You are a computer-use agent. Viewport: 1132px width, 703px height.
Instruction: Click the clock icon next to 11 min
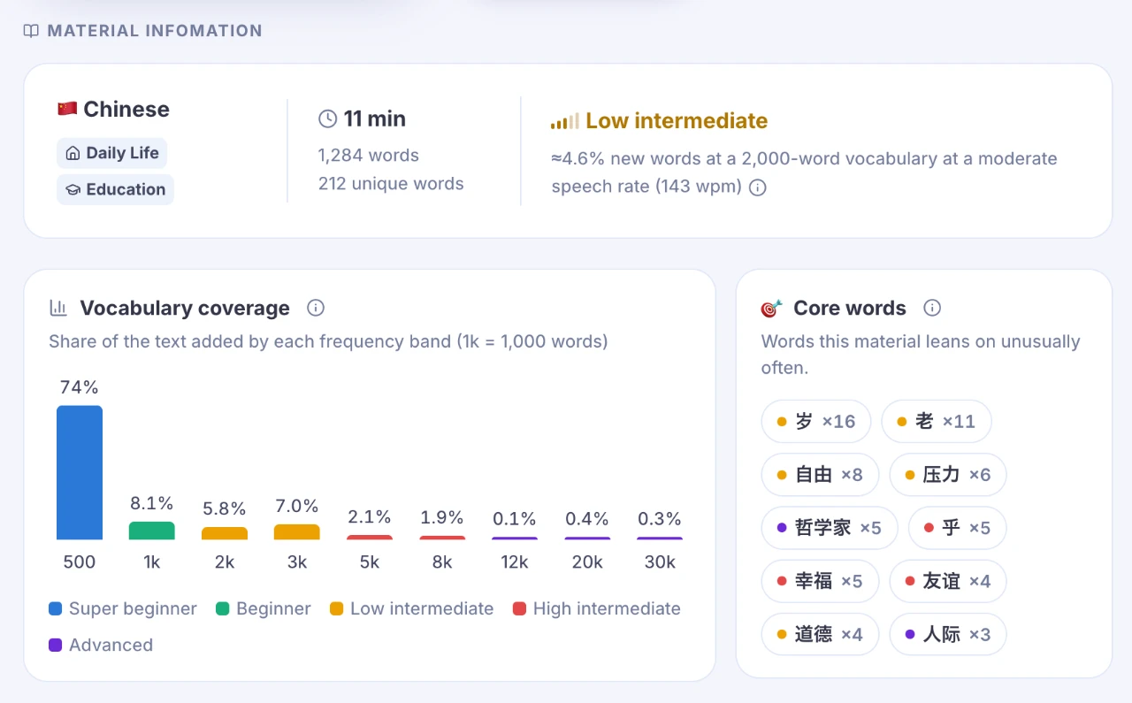point(327,118)
